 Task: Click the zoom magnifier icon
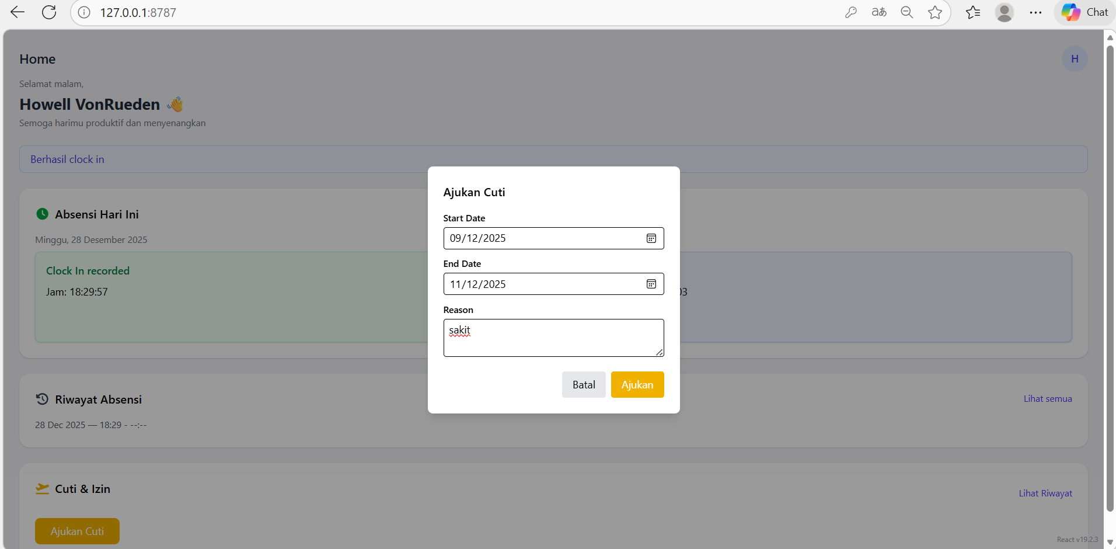click(906, 12)
